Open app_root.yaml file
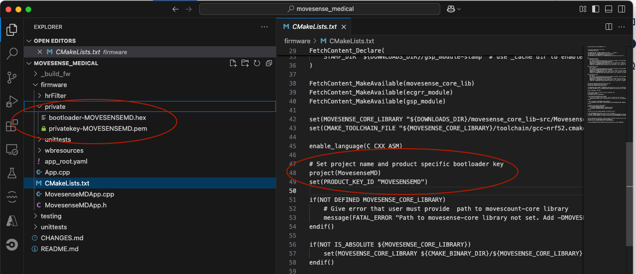 66,161
